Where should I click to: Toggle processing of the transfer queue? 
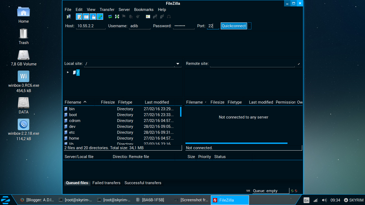(x=117, y=17)
